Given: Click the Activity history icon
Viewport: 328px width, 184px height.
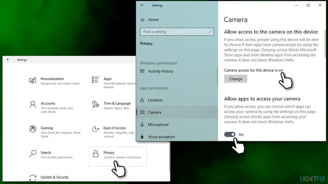Looking at the screenshot, I should tap(142, 71).
